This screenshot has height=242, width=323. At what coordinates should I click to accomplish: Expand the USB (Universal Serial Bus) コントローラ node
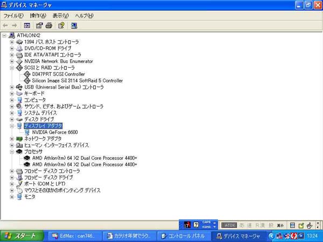(12, 87)
